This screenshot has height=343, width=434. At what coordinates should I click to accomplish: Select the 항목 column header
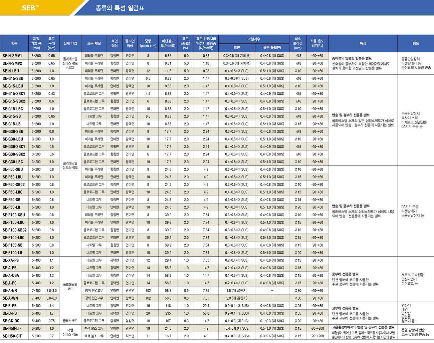pos(14,43)
